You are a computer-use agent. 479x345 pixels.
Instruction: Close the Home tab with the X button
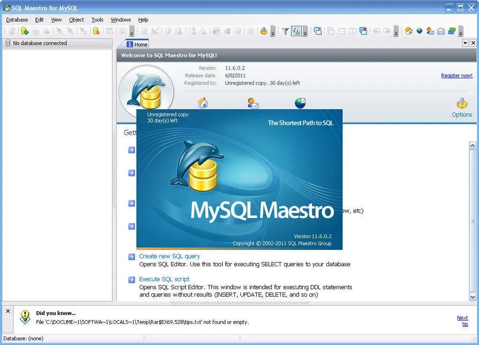click(473, 43)
